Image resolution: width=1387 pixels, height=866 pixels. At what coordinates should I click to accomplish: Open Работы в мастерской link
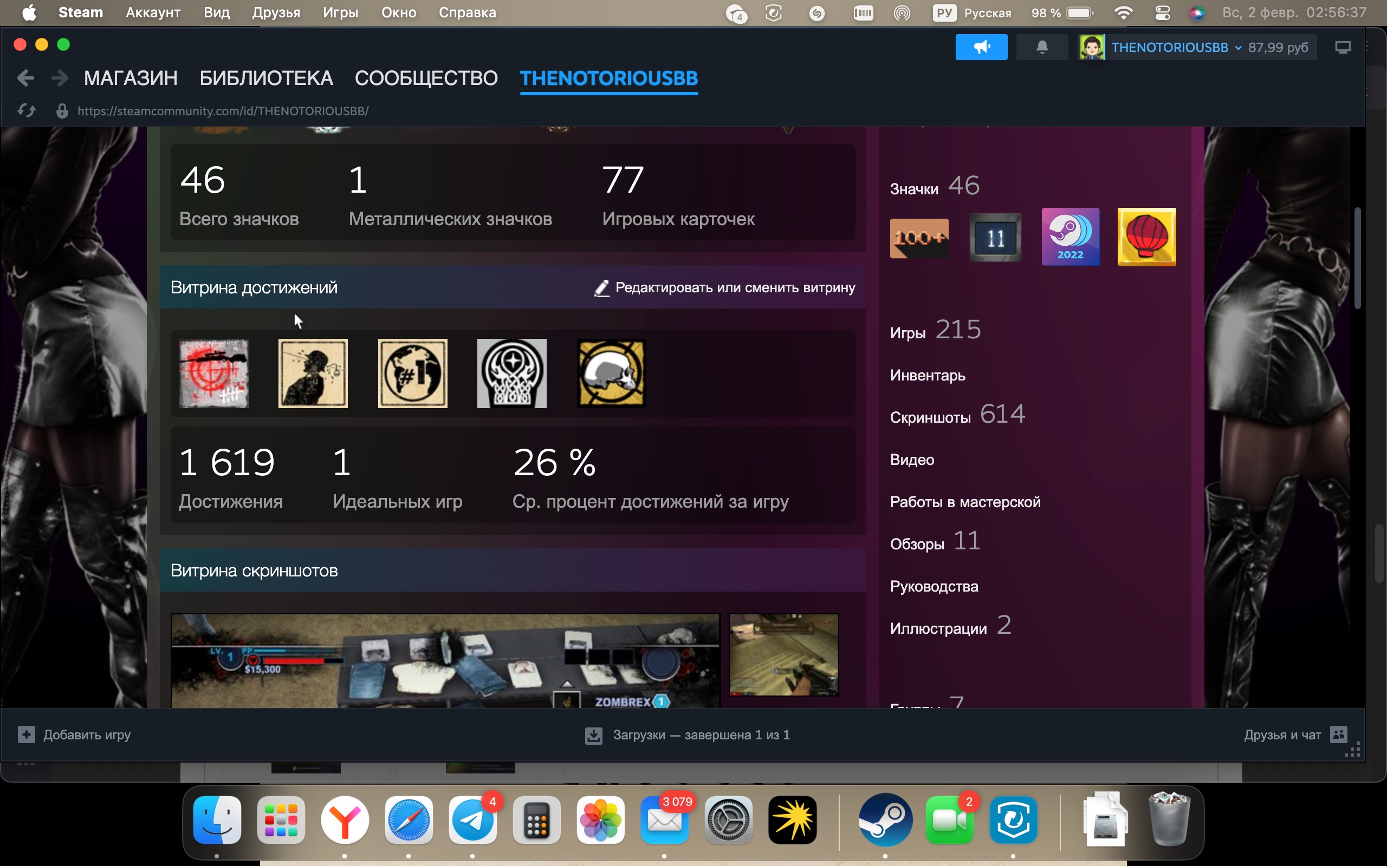coord(965,502)
